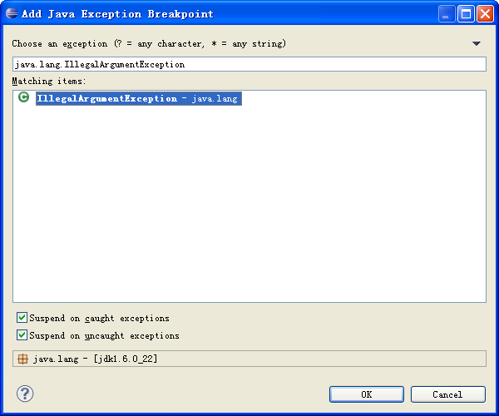Image resolution: width=499 pixels, height=416 pixels.
Task: Click the "Matching items:" label
Action: pyautogui.click(x=49, y=81)
